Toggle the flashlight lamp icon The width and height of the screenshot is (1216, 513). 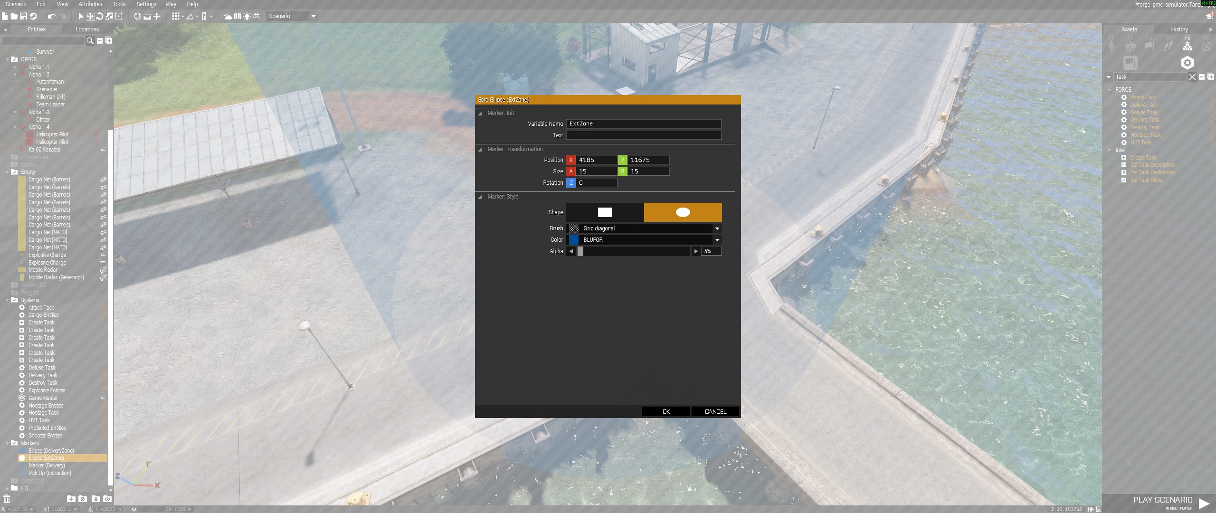[247, 16]
